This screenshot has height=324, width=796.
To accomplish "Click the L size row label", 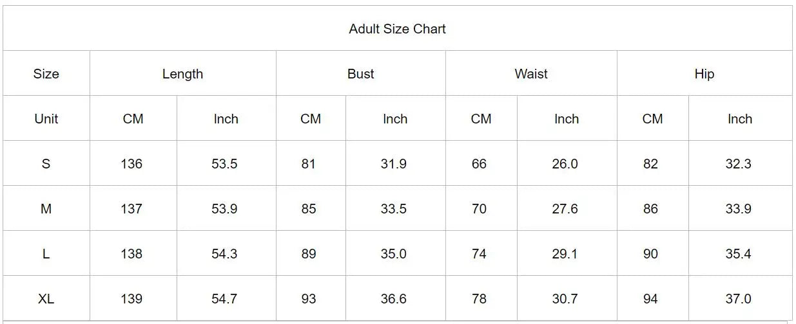I will pyautogui.click(x=46, y=254).
